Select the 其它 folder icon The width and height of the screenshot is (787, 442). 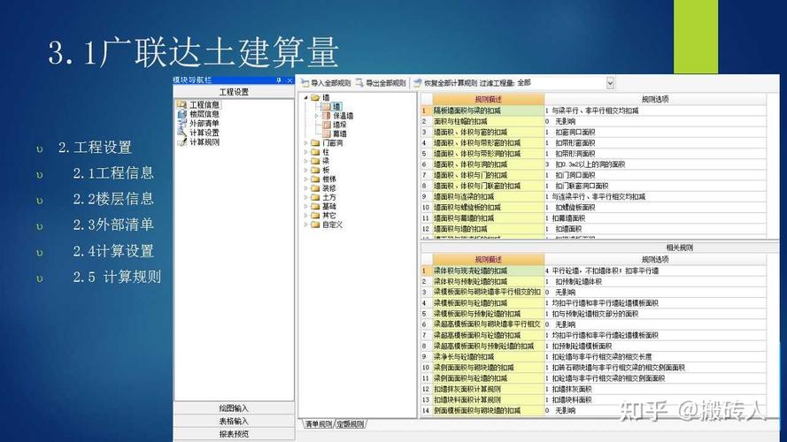[315, 216]
